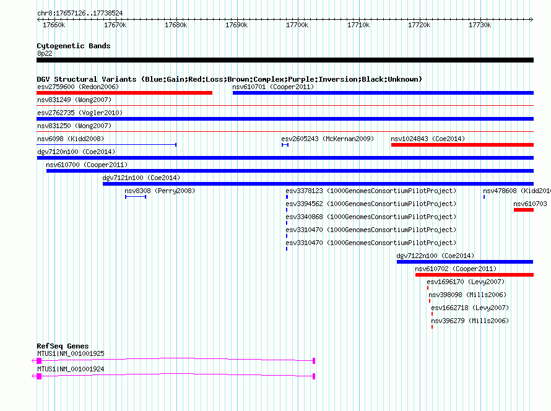Click the nsv610702 (Cooper2011) red bar
Screen dimensions: 551x411
pyautogui.click(x=474, y=275)
